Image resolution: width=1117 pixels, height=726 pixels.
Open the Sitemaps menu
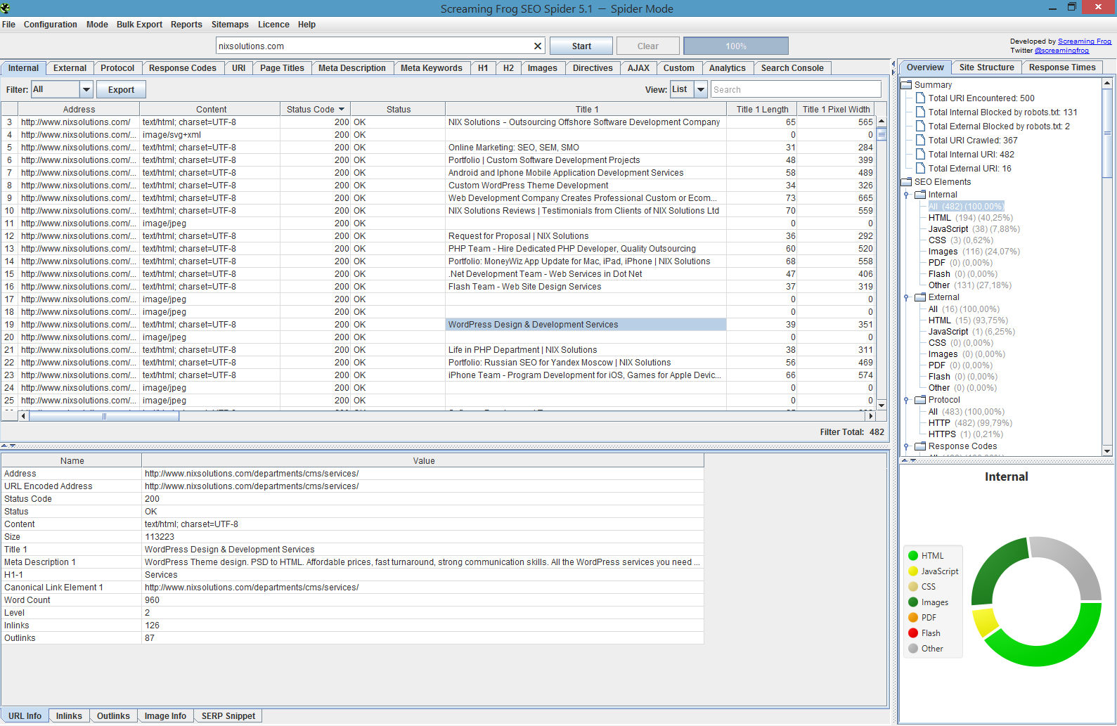click(x=230, y=25)
